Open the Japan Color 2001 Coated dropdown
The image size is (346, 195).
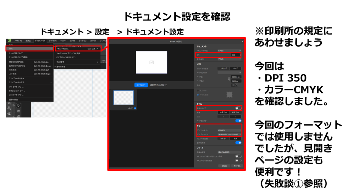[229, 134]
